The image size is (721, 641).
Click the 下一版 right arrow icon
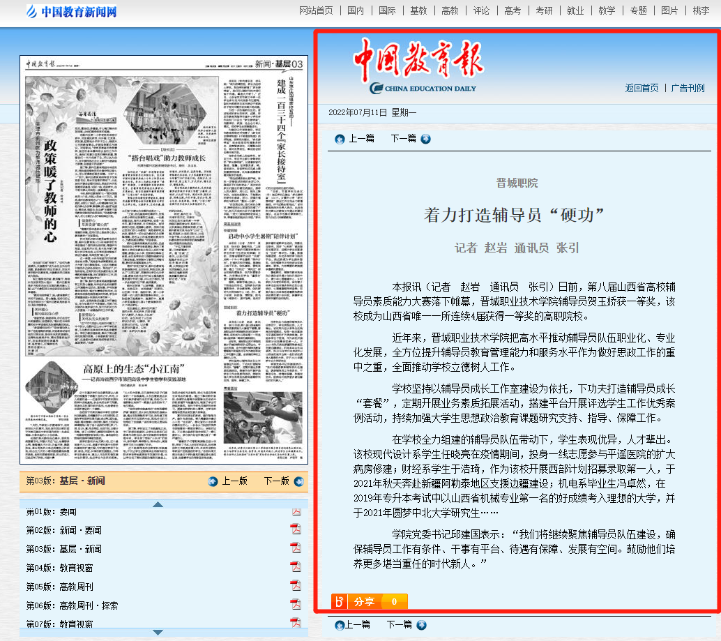tap(299, 481)
